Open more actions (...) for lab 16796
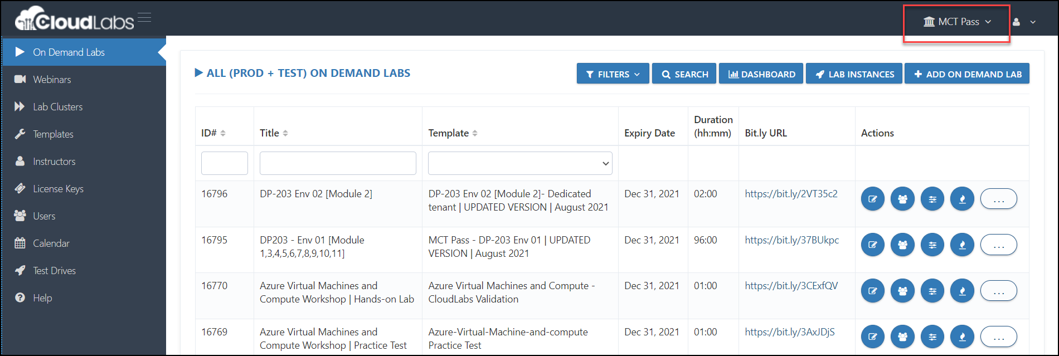The image size is (1059, 356). 999,198
